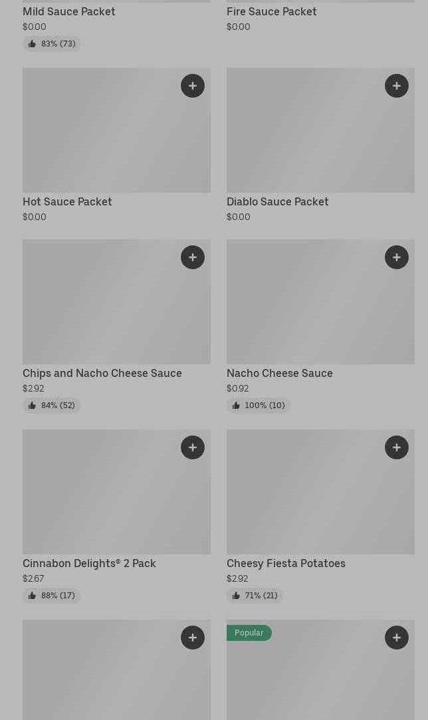This screenshot has width=428, height=720.
Task: Add Chips and Nacho Cheese Sauce
Action: 193,257
